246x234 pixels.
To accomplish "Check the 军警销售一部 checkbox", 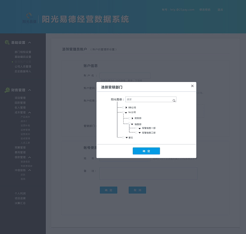I will [x=136, y=128].
